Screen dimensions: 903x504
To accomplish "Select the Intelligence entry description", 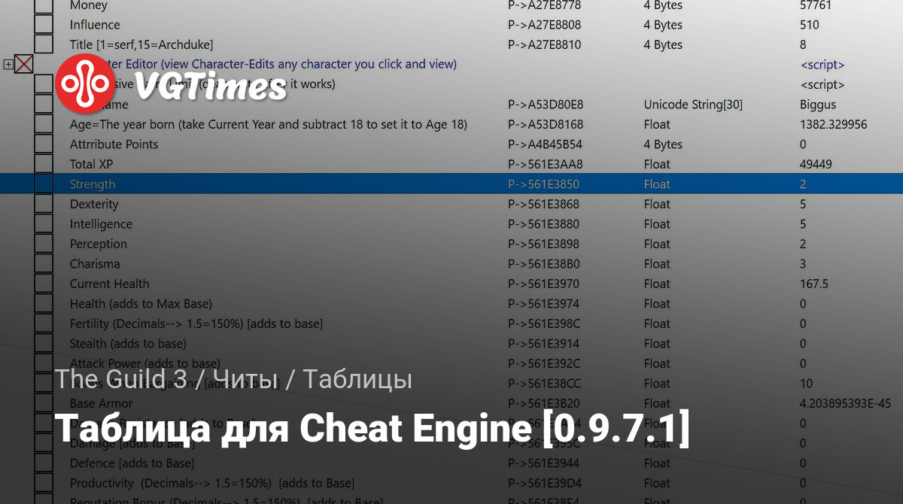I will (101, 224).
